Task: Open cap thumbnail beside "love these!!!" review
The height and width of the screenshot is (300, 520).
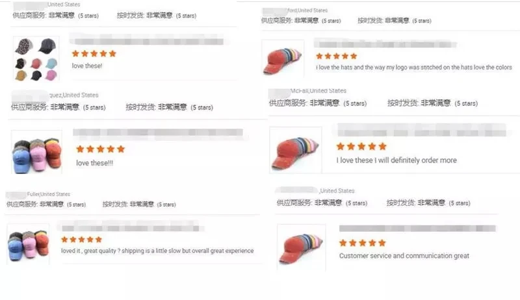Action: 36,153
